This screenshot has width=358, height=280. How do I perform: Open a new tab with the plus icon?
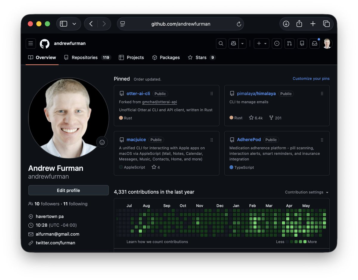coord(313,24)
